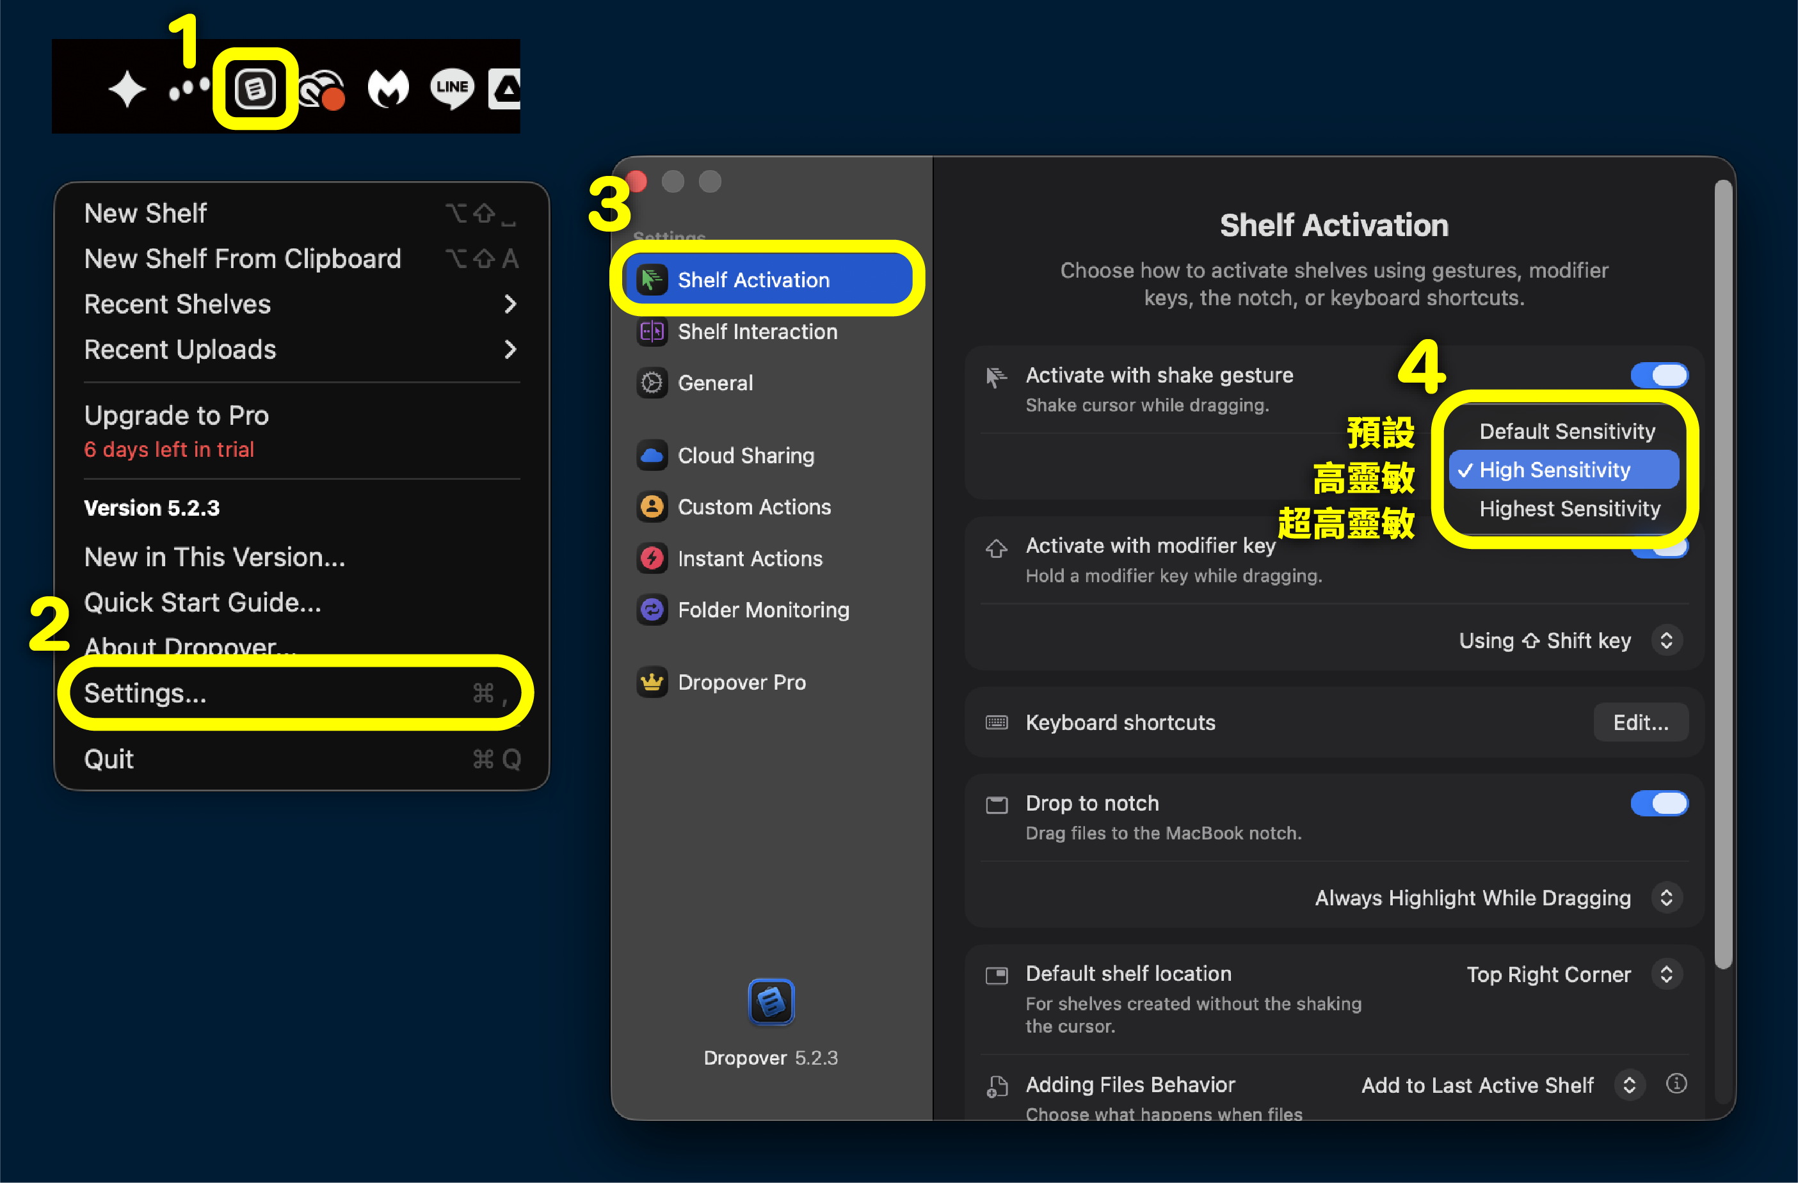Click the Shelf Interaction sidebar icon
Screen dimensions: 1798x1183
click(x=652, y=331)
